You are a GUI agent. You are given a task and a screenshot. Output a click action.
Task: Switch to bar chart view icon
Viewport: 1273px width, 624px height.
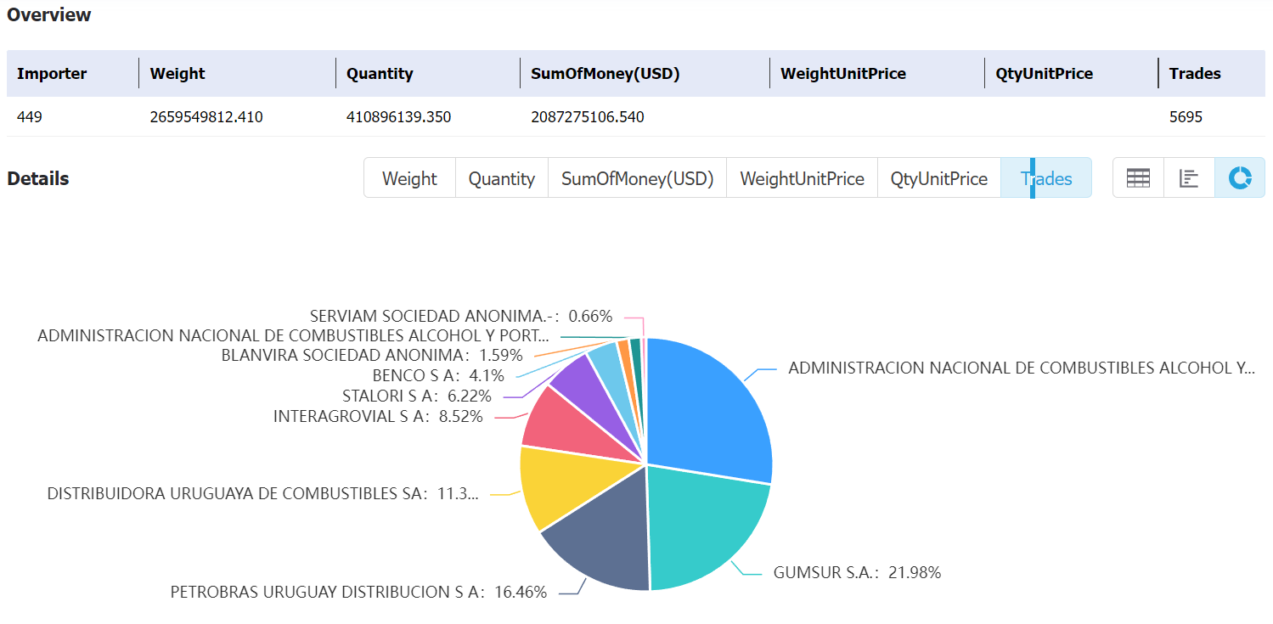1189,178
